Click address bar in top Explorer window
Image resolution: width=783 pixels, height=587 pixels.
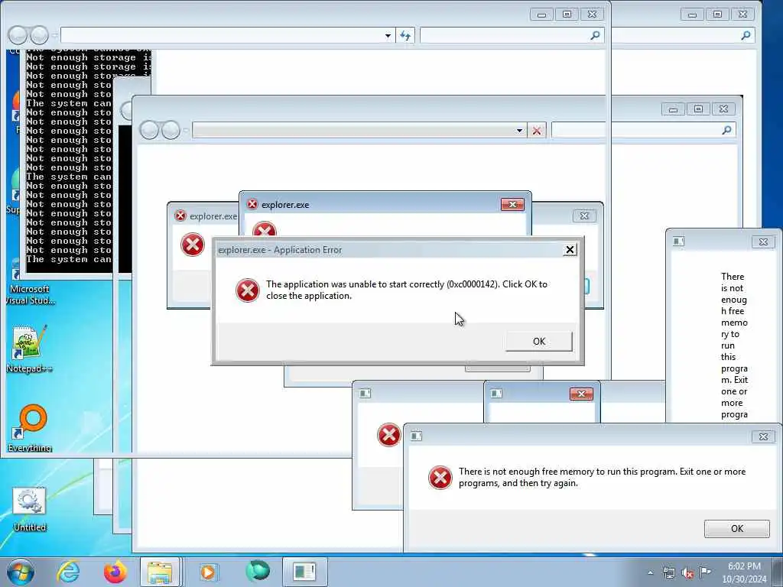[226, 35]
